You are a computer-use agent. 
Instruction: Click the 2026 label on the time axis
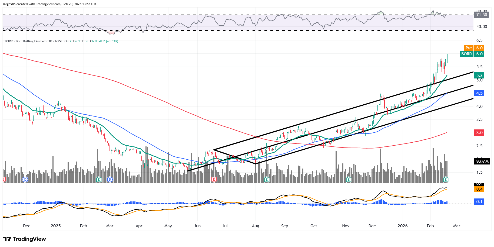click(402, 226)
